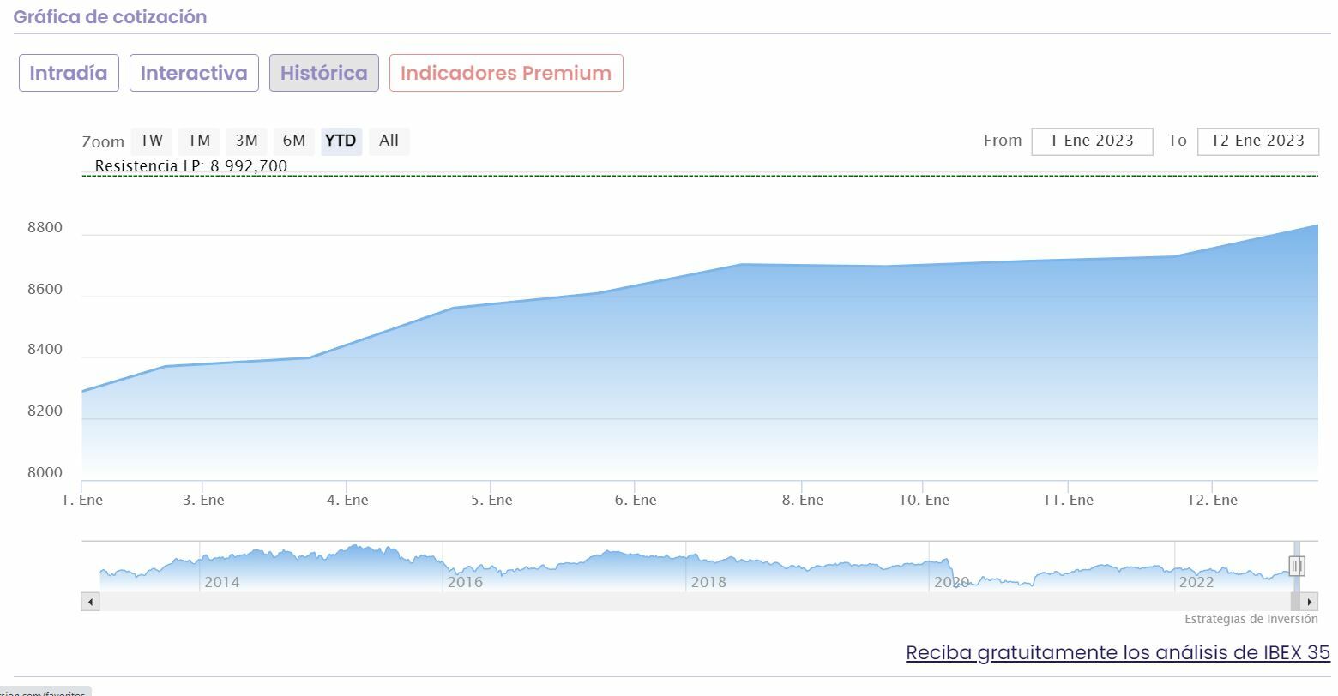1338x696 pixels.
Task: Select the Histórica chart tab
Action: 323,73
